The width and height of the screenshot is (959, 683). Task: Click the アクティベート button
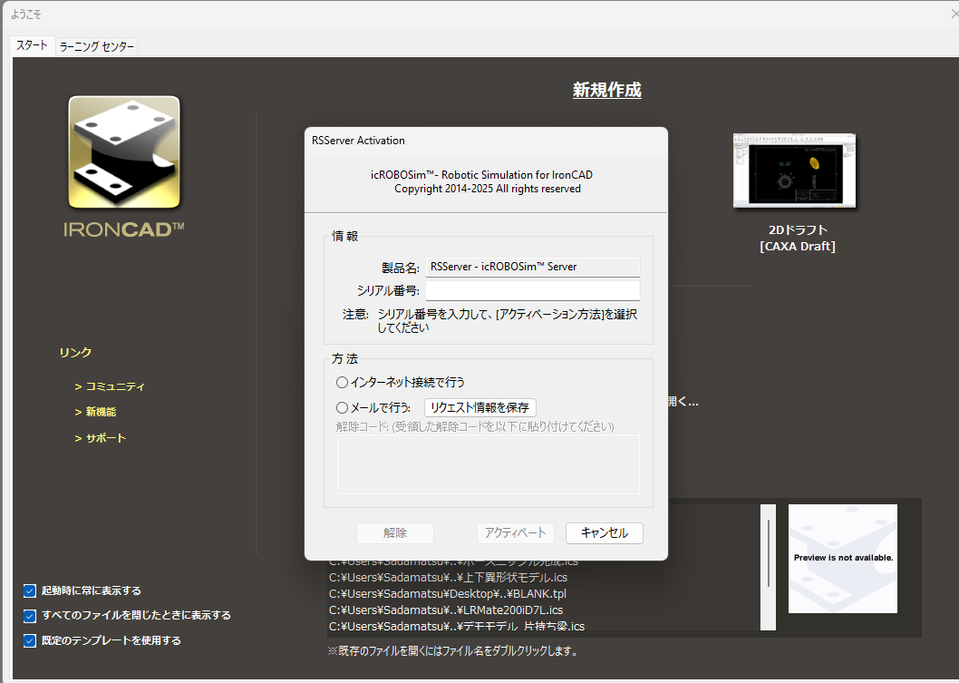[516, 533]
